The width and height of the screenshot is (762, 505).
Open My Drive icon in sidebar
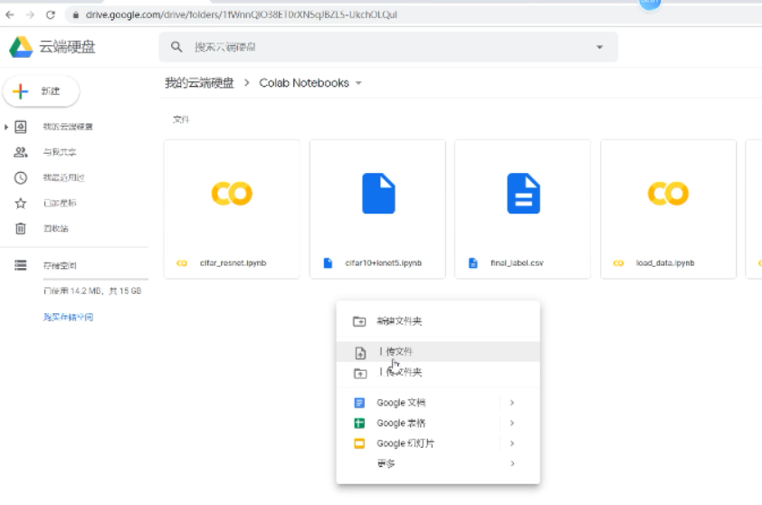21,127
